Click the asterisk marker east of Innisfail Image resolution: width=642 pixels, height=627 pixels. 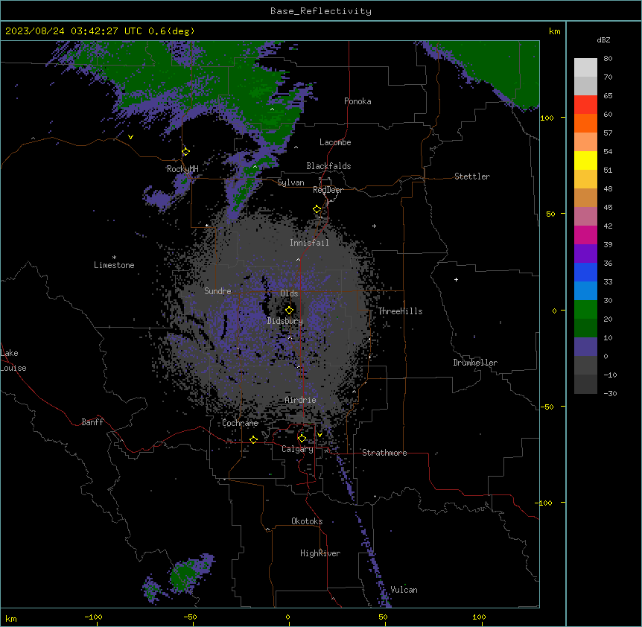[x=374, y=226]
